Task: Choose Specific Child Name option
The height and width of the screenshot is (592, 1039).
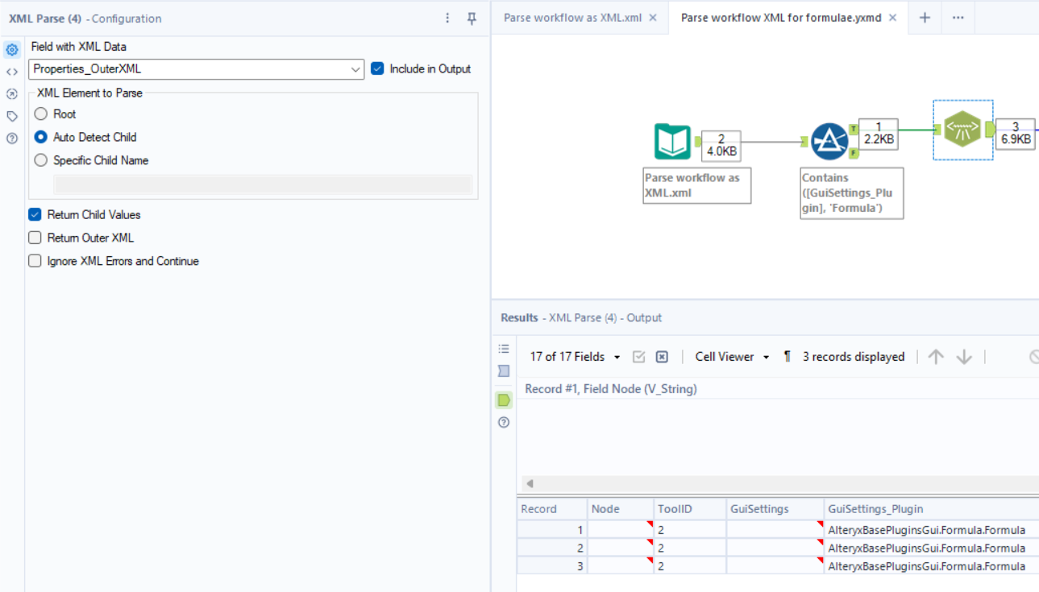Action: [40, 159]
